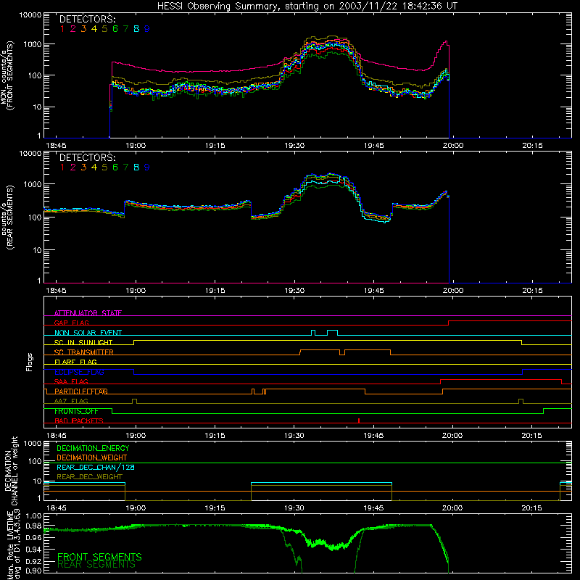Select olive detector 5 in front segments legend

pyautogui.click(x=104, y=29)
